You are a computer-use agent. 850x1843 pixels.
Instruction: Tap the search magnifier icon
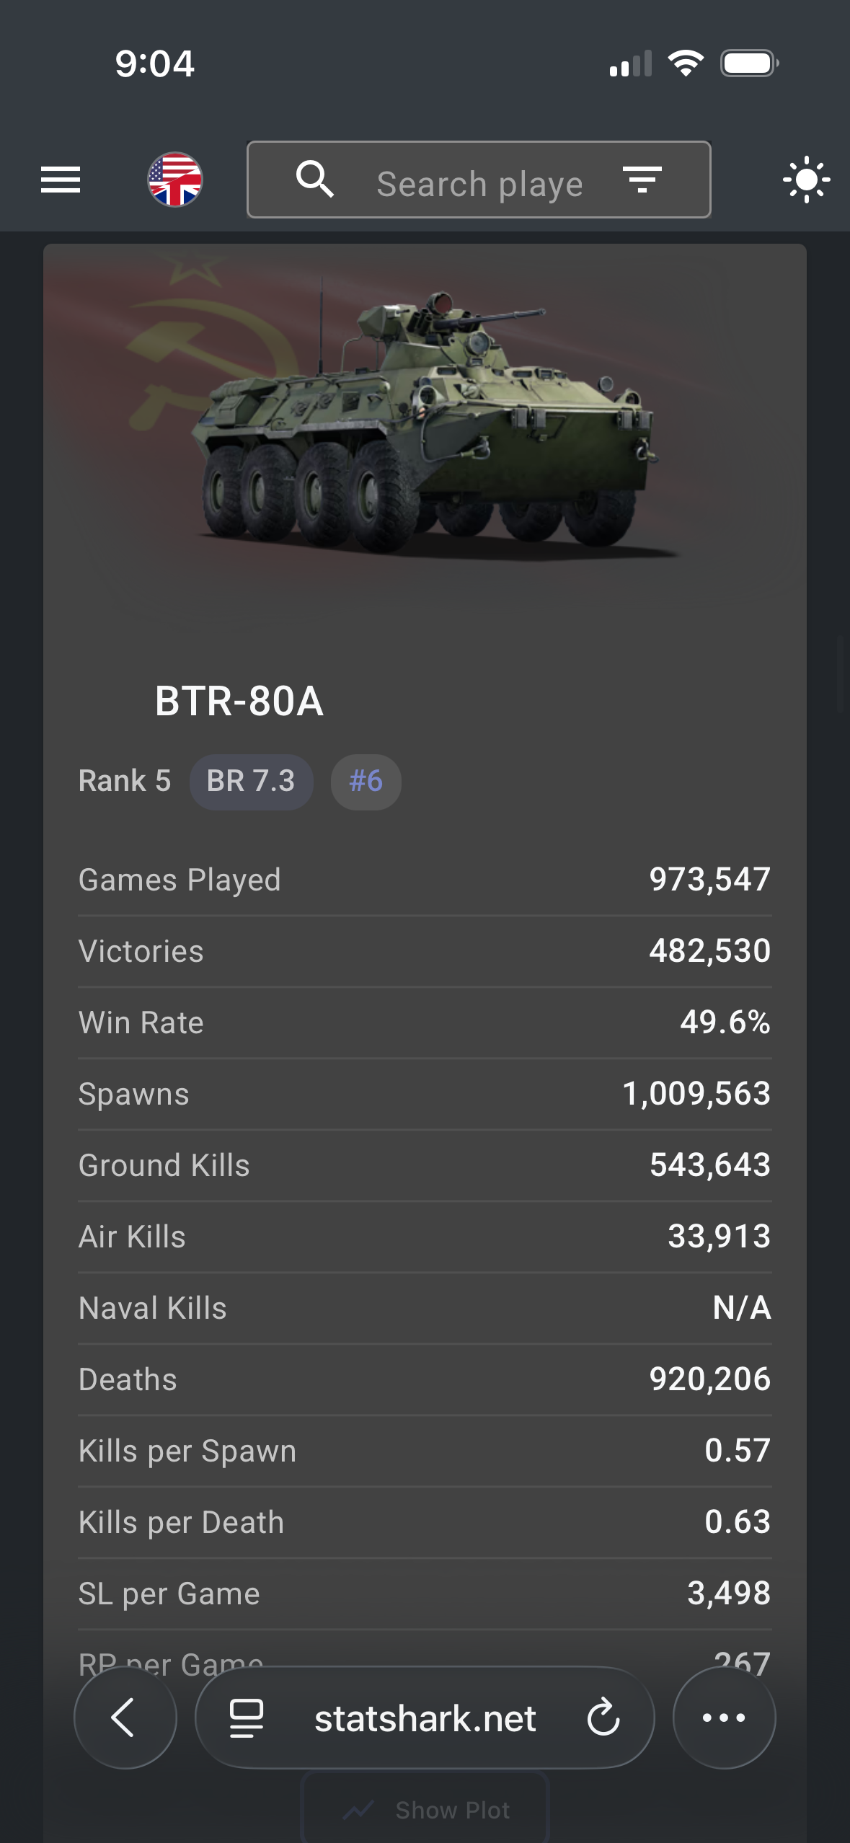point(315,180)
